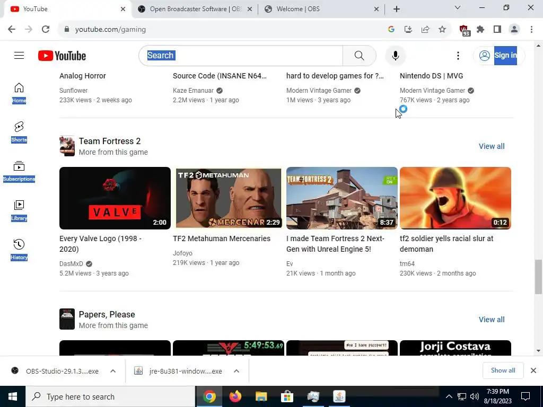543x407 pixels.
Task: Toggle the browser side panel icon
Action: [497, 30]
